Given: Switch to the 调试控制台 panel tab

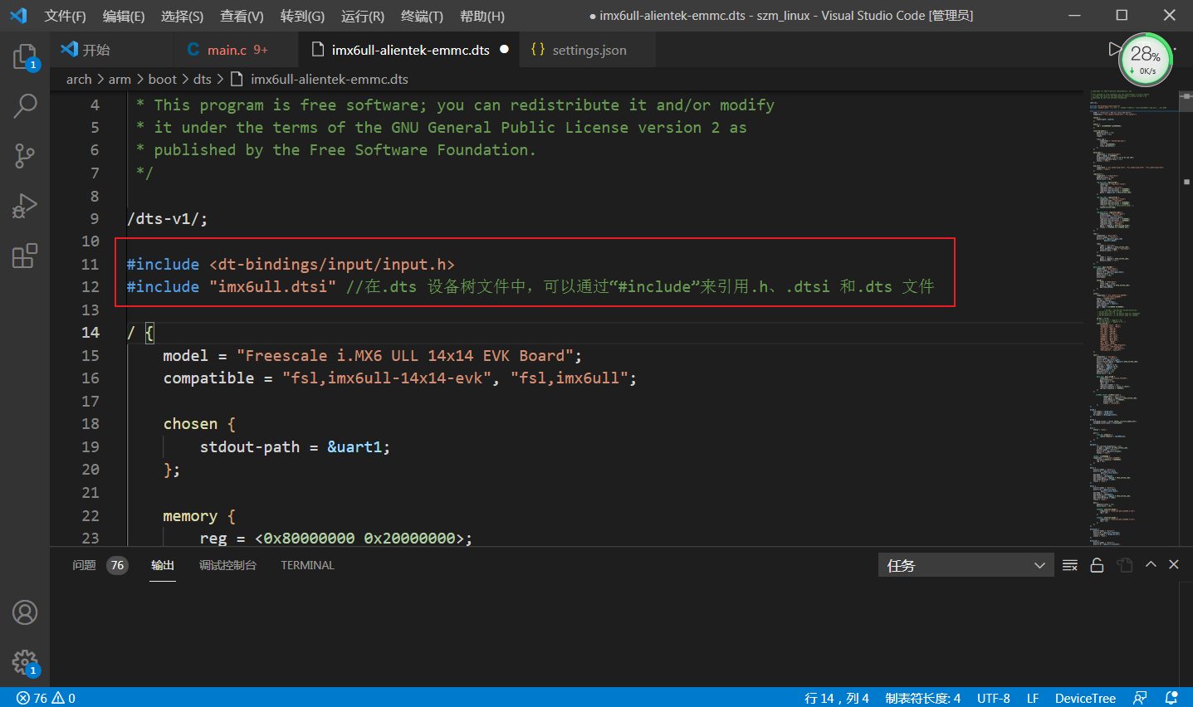Looking at the screenshot, I should 227,565.
